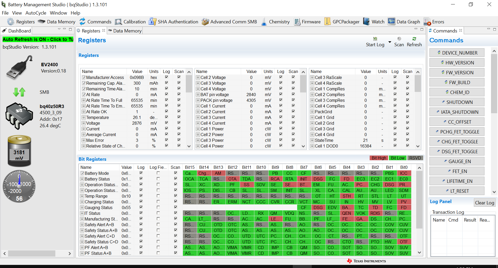498x268 pixels.
Task: Click the SHUTDOWN command button
Action: pos(457,102)
